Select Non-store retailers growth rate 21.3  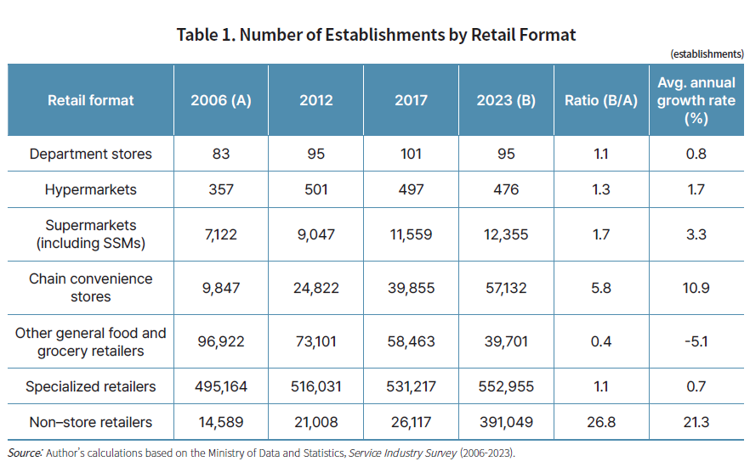(696, 422)
